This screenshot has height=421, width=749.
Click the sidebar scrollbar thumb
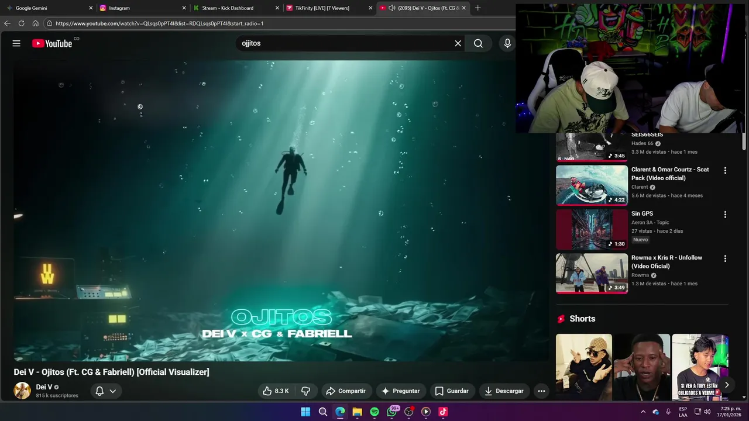coord(744,140)
